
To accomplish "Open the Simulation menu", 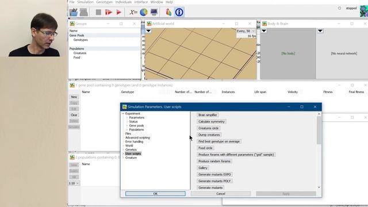I will [85, 2].
